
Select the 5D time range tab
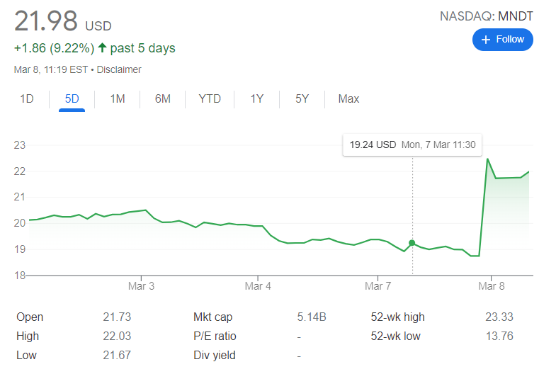click(x=72, y=99)
